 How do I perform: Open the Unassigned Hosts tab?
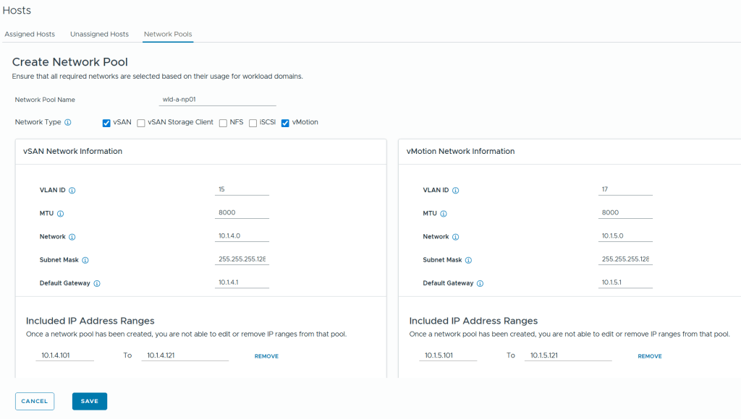[x=99, y=34]
